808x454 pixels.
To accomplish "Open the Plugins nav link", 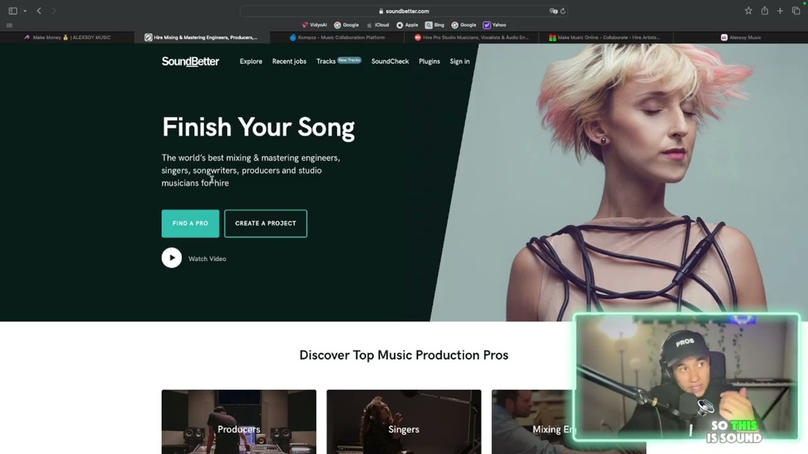I will [429, 61].
